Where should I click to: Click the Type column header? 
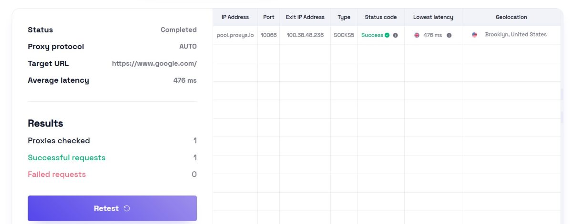tap(344, 17)
